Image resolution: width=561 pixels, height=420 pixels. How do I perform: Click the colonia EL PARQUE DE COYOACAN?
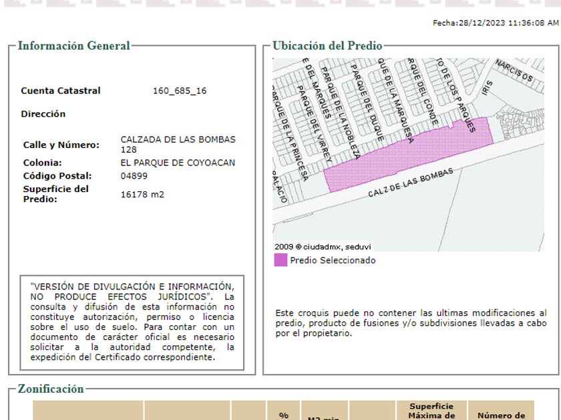(178, 163)
